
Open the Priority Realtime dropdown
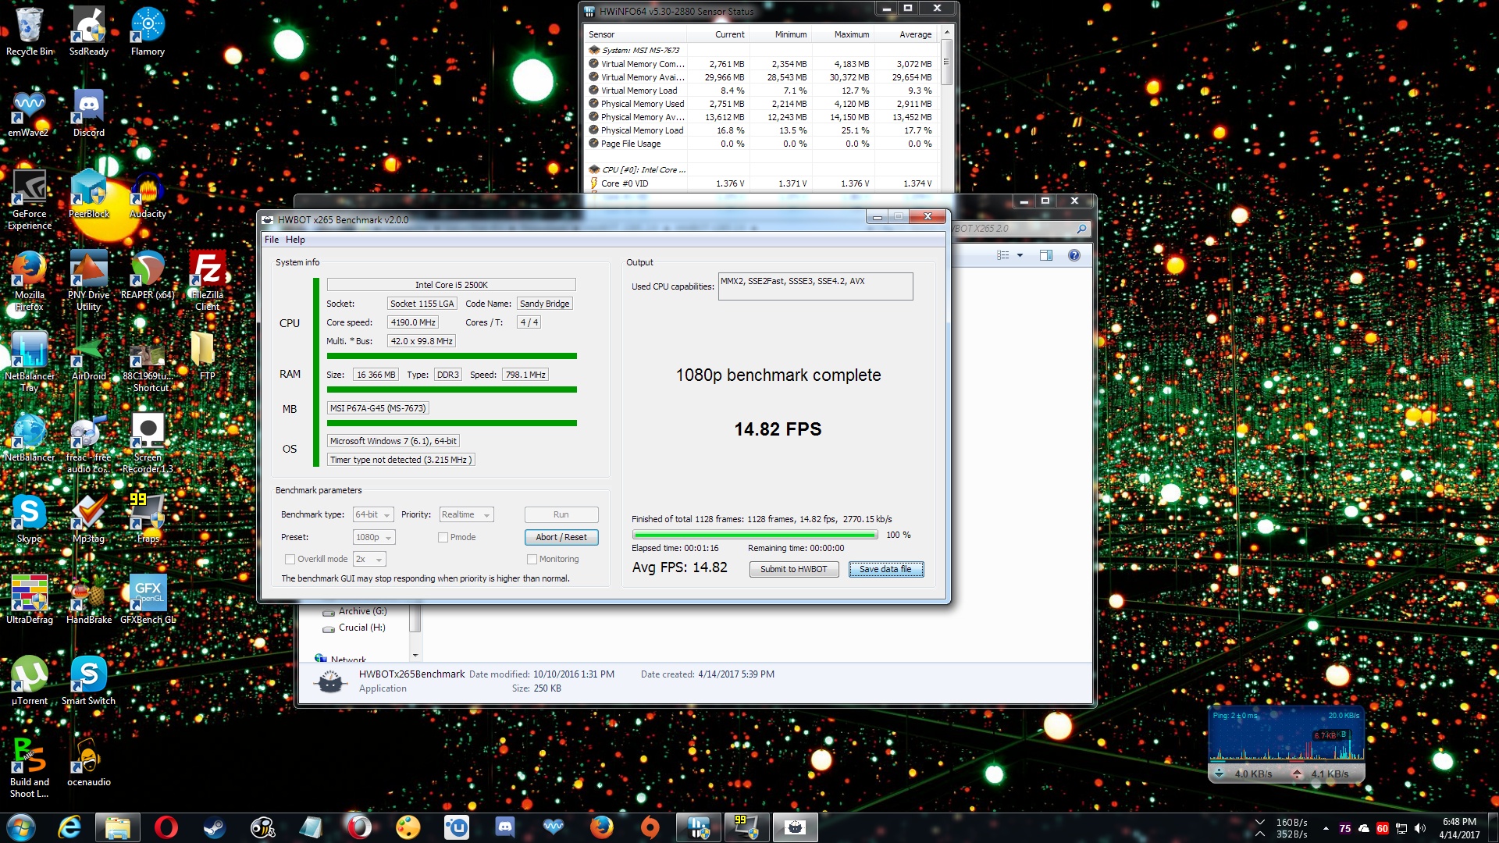click(466, 514)
